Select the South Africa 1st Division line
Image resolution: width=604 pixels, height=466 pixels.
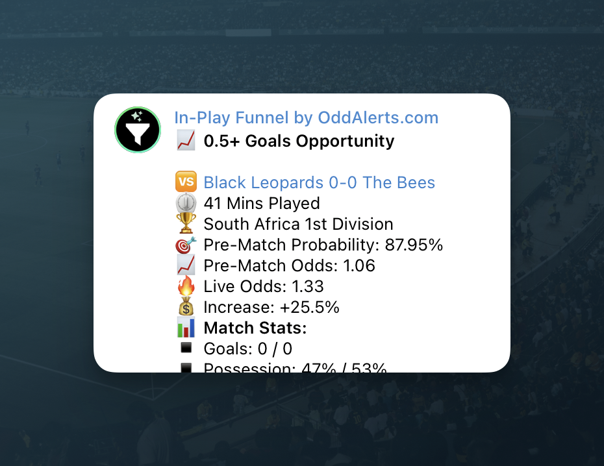pos(298,225)
